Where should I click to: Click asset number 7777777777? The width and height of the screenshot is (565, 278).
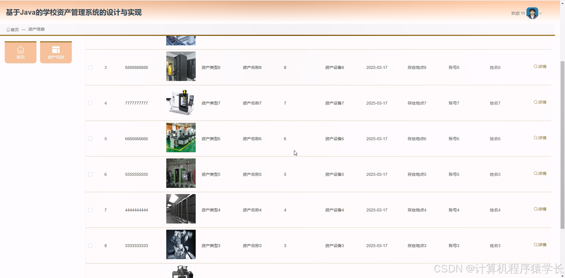(x=137, y=103)
